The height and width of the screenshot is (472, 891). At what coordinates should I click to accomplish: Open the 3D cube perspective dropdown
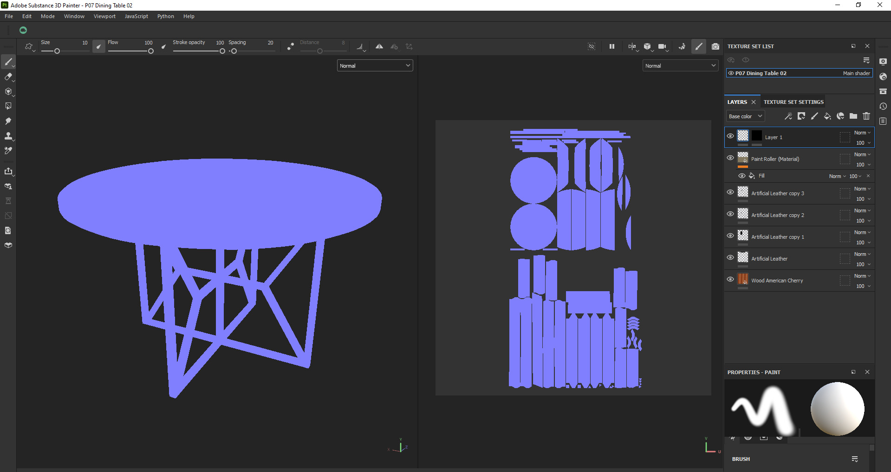click(x=648, y=46)
